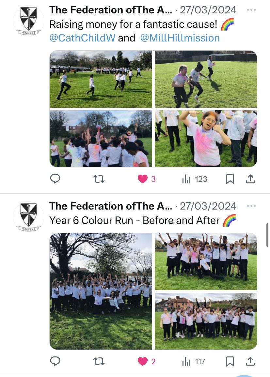Open more options on Year 6 Colour Run tweet

tap(251, 206)
